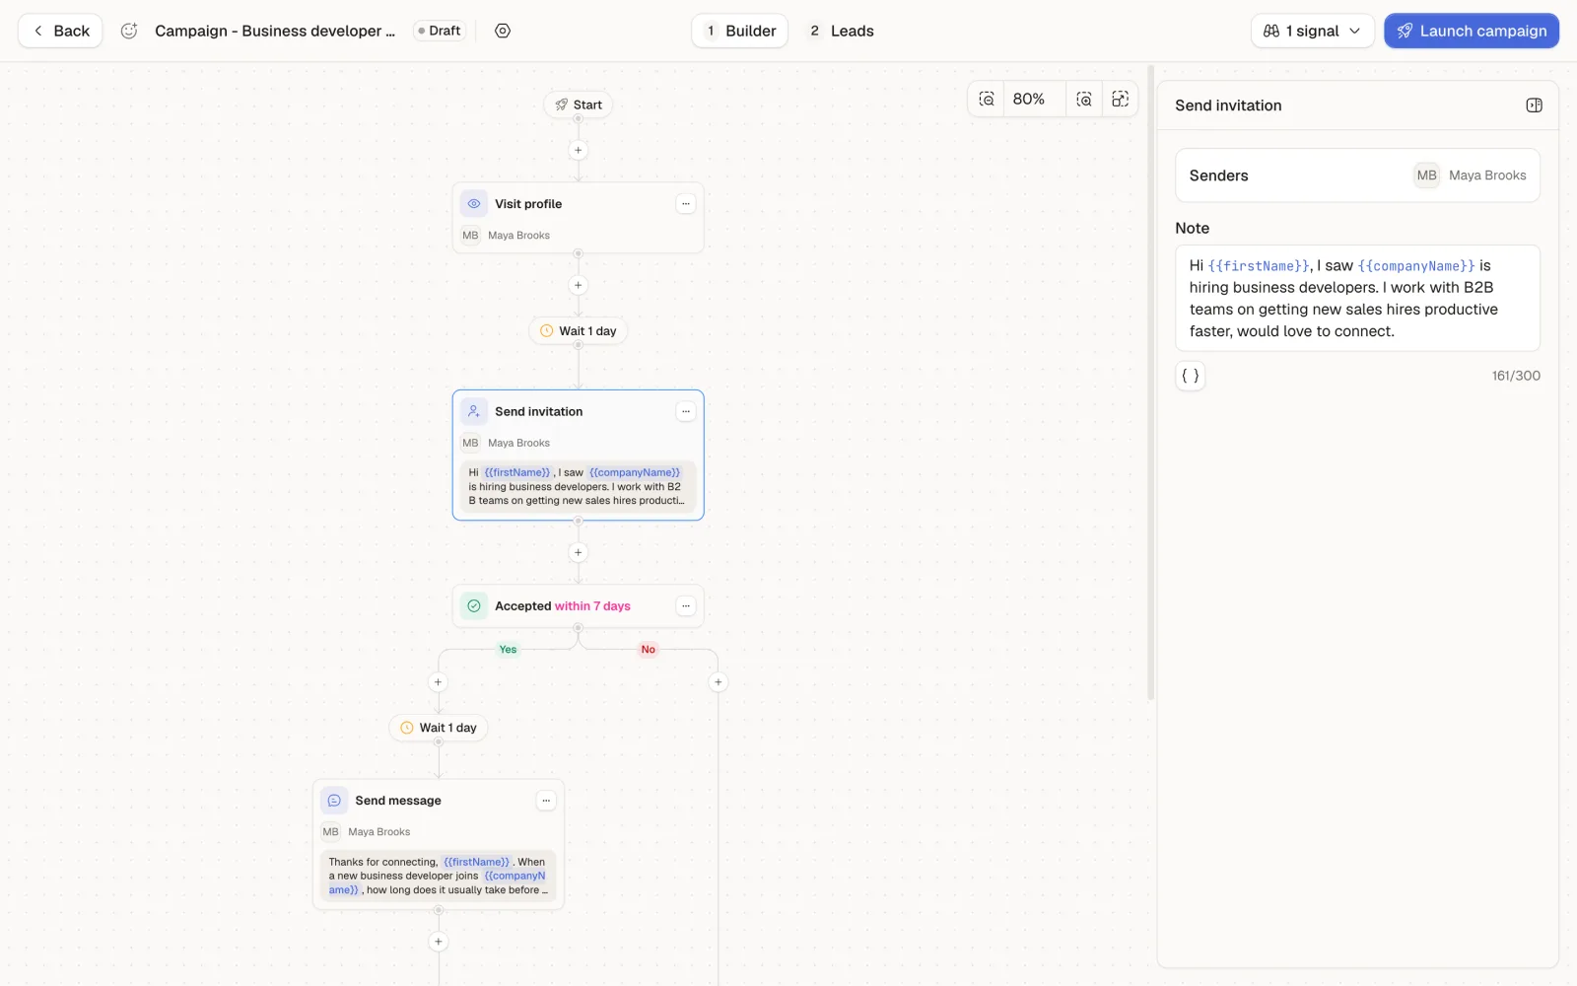
Task: Insert a variable into the note
Action: pos(1191,376)
